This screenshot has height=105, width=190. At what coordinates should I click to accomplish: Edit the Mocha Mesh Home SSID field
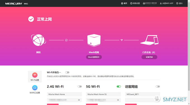pos(64,94)
